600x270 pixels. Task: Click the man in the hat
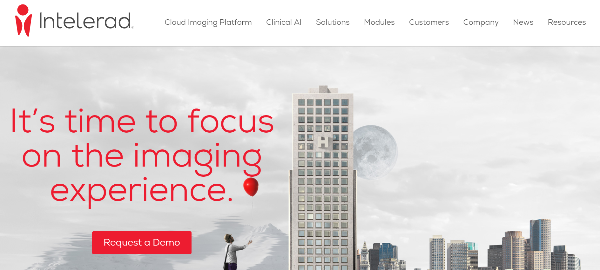(233, 252)
